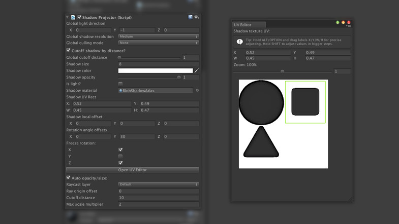Collapse the Shadow Projector component foldout

click(67, 17)
